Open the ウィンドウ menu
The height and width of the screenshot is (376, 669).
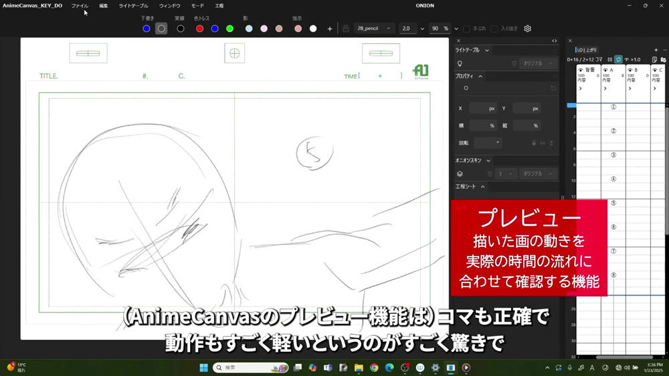[170, 6]
